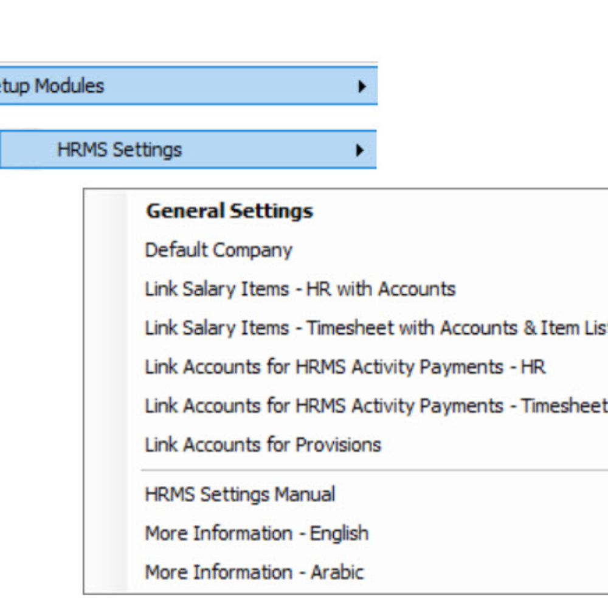Click the icon gutter beside Link Accounts for Provisions
Screen dimensions: 608x608
[x=105, y=445]
